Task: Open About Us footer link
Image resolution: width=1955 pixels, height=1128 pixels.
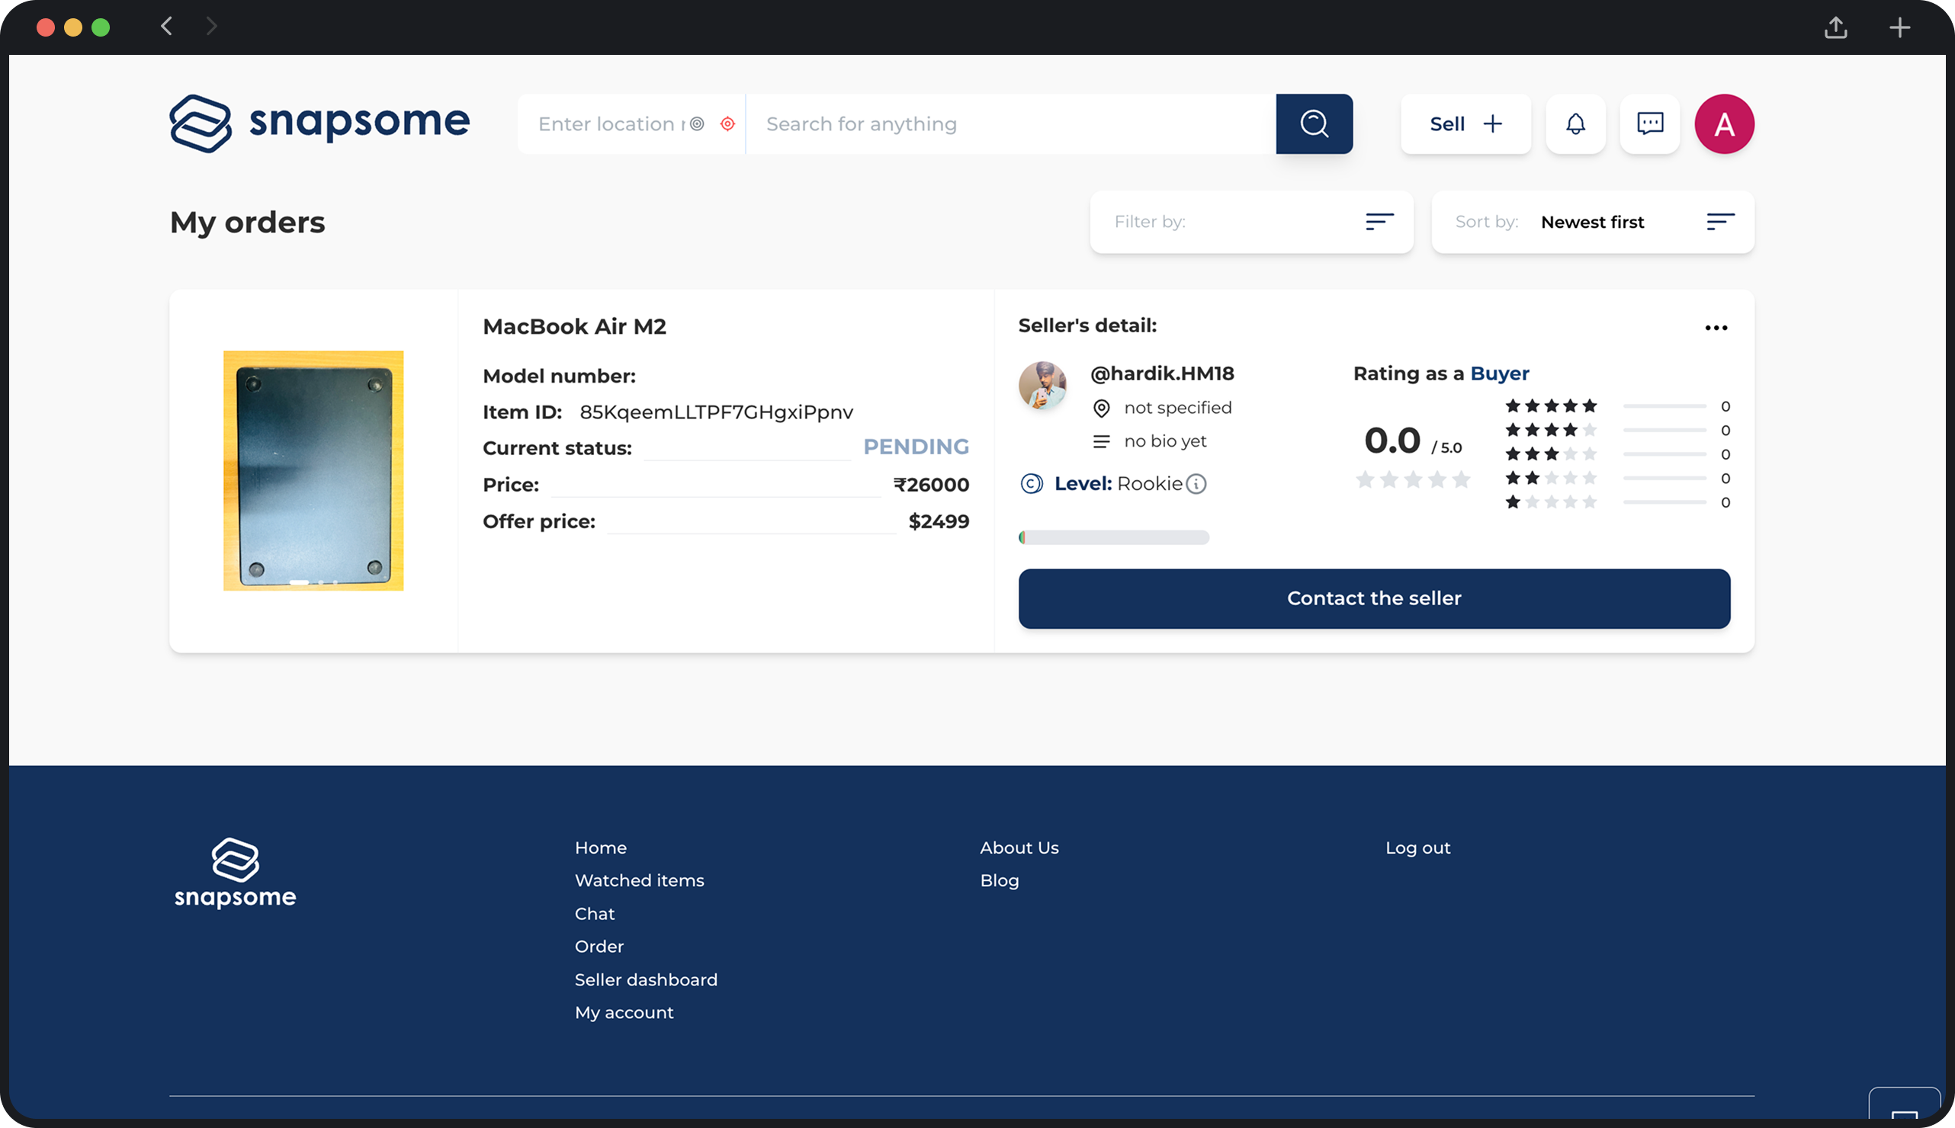Action: point(1019,848)
